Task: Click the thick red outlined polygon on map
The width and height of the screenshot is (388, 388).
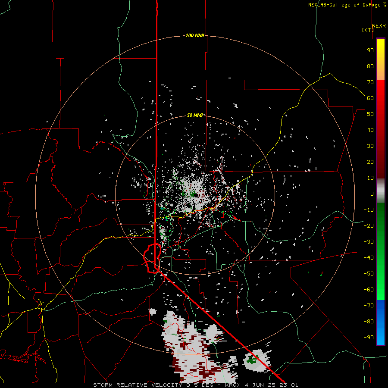Action: (x=153, y=258)
